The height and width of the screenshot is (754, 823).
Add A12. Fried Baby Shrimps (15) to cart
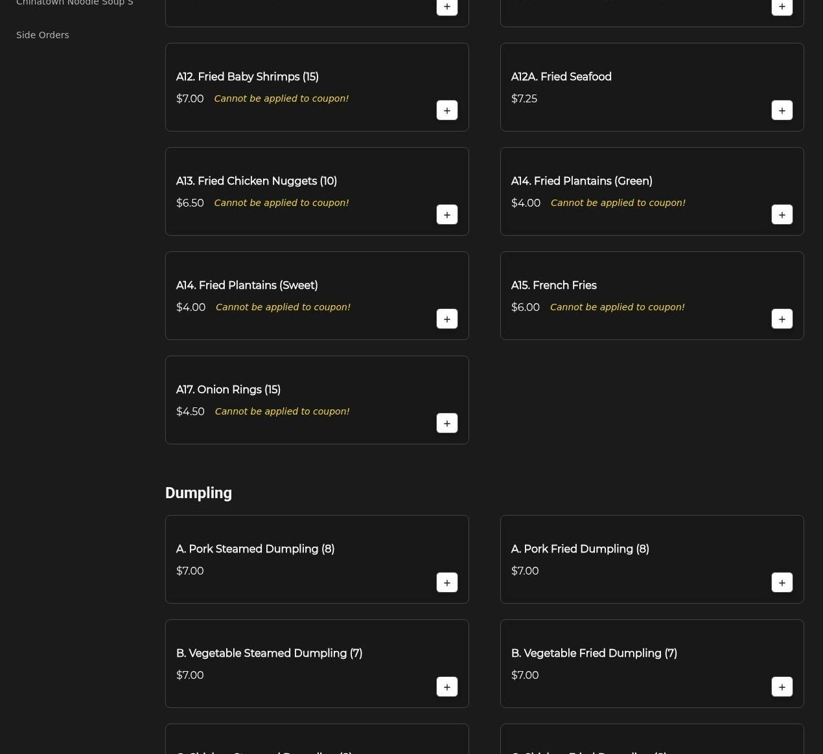point(447,110)
